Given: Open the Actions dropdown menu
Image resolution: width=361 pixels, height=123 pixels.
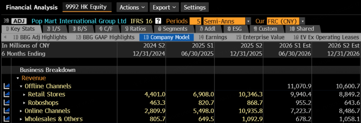Looking at the screenshot, I should (132, 7).
